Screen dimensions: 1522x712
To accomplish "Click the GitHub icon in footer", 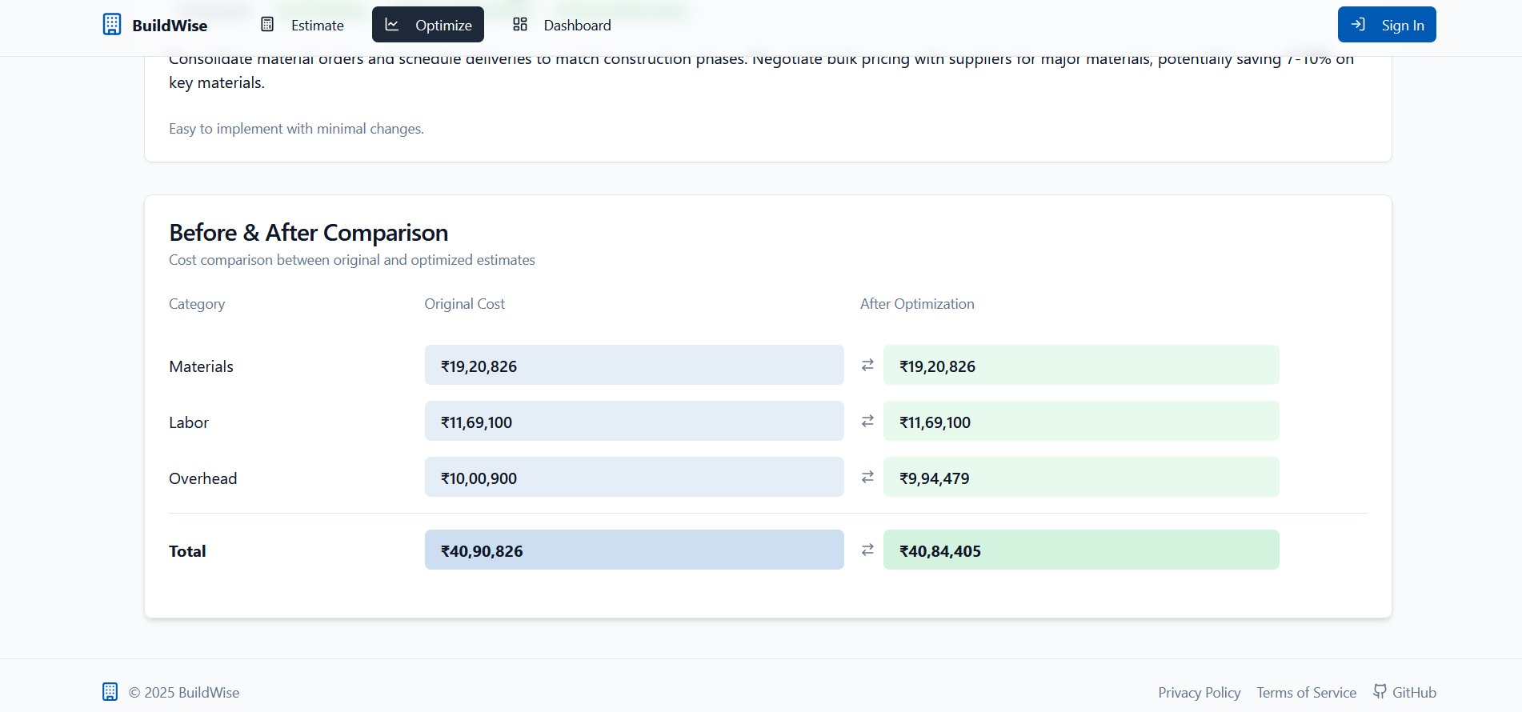I will (1380, 691).
